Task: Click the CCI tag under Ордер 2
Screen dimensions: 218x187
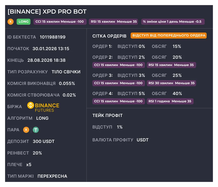Action: coord(119,65)
